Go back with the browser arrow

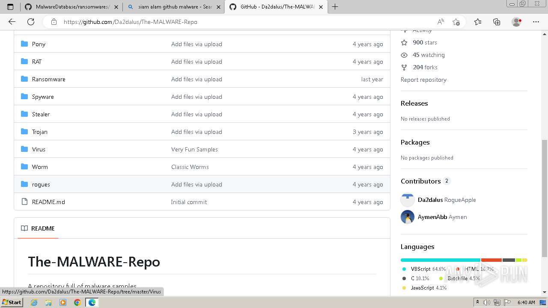pyautogui.click(x=12, y=22)
